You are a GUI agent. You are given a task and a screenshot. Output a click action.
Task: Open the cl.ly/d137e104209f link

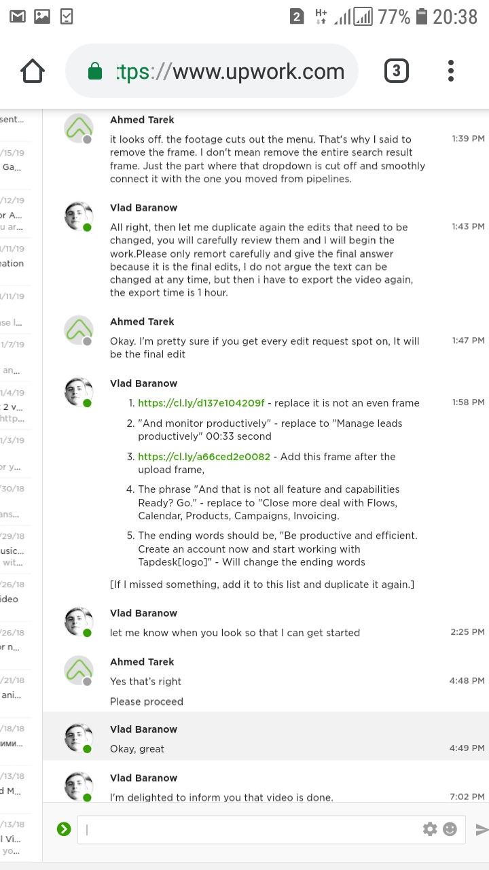coord(201,403)
